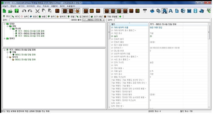Image resolution: width=213 pixels, height=114 pixels.
Task: Collapse the 행위자 node in lower tree
Action: [8, 57]
